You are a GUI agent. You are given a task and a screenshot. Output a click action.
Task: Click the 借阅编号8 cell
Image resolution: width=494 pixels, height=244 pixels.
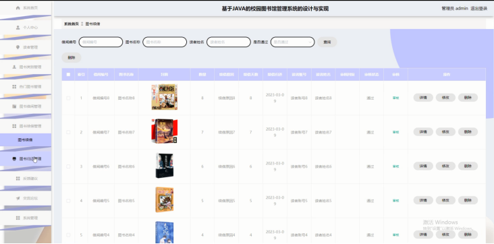pos(101,98)
